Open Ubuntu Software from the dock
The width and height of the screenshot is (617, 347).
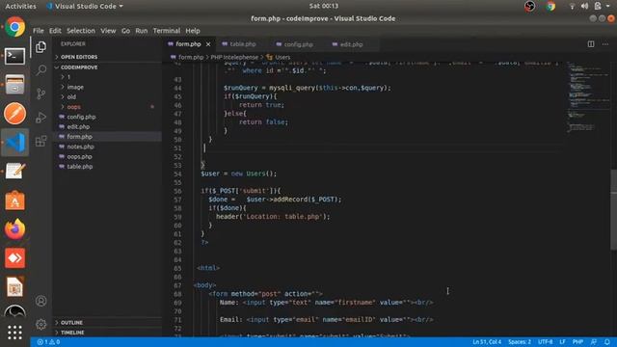[15, 200]
